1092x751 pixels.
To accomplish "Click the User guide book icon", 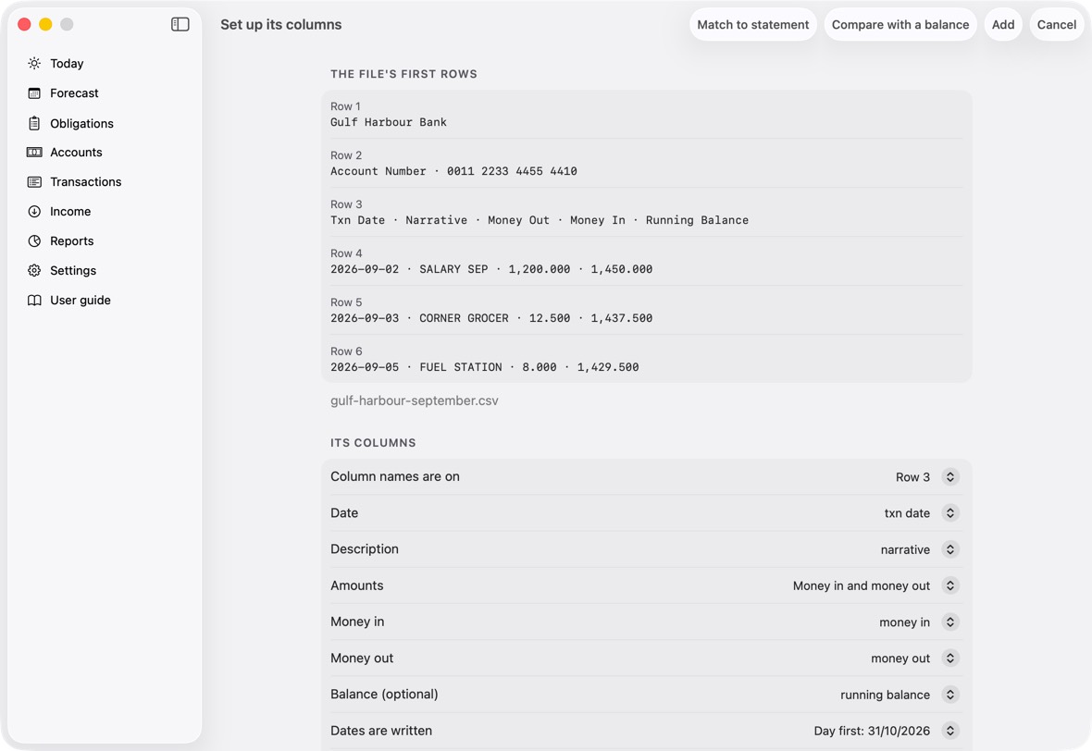I will pyautogui.click(x=34, y=300).
